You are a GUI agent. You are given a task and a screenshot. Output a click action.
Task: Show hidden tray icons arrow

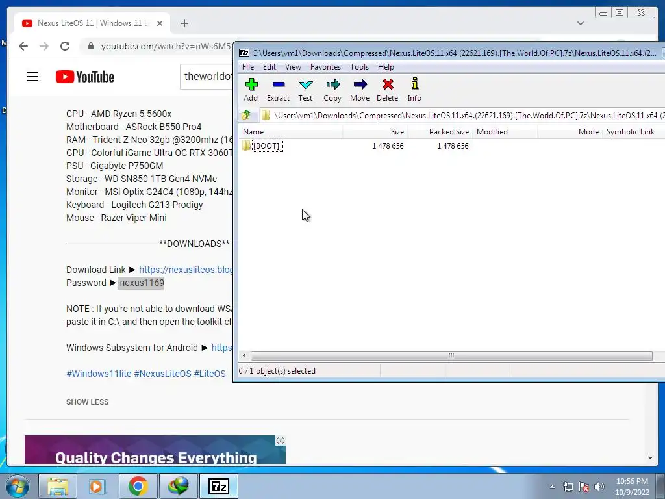coord(552,487)
